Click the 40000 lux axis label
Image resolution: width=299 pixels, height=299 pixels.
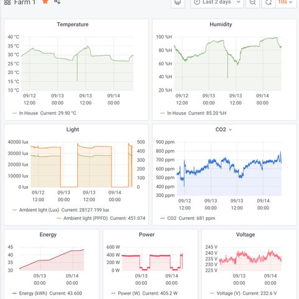click(18, 142)
